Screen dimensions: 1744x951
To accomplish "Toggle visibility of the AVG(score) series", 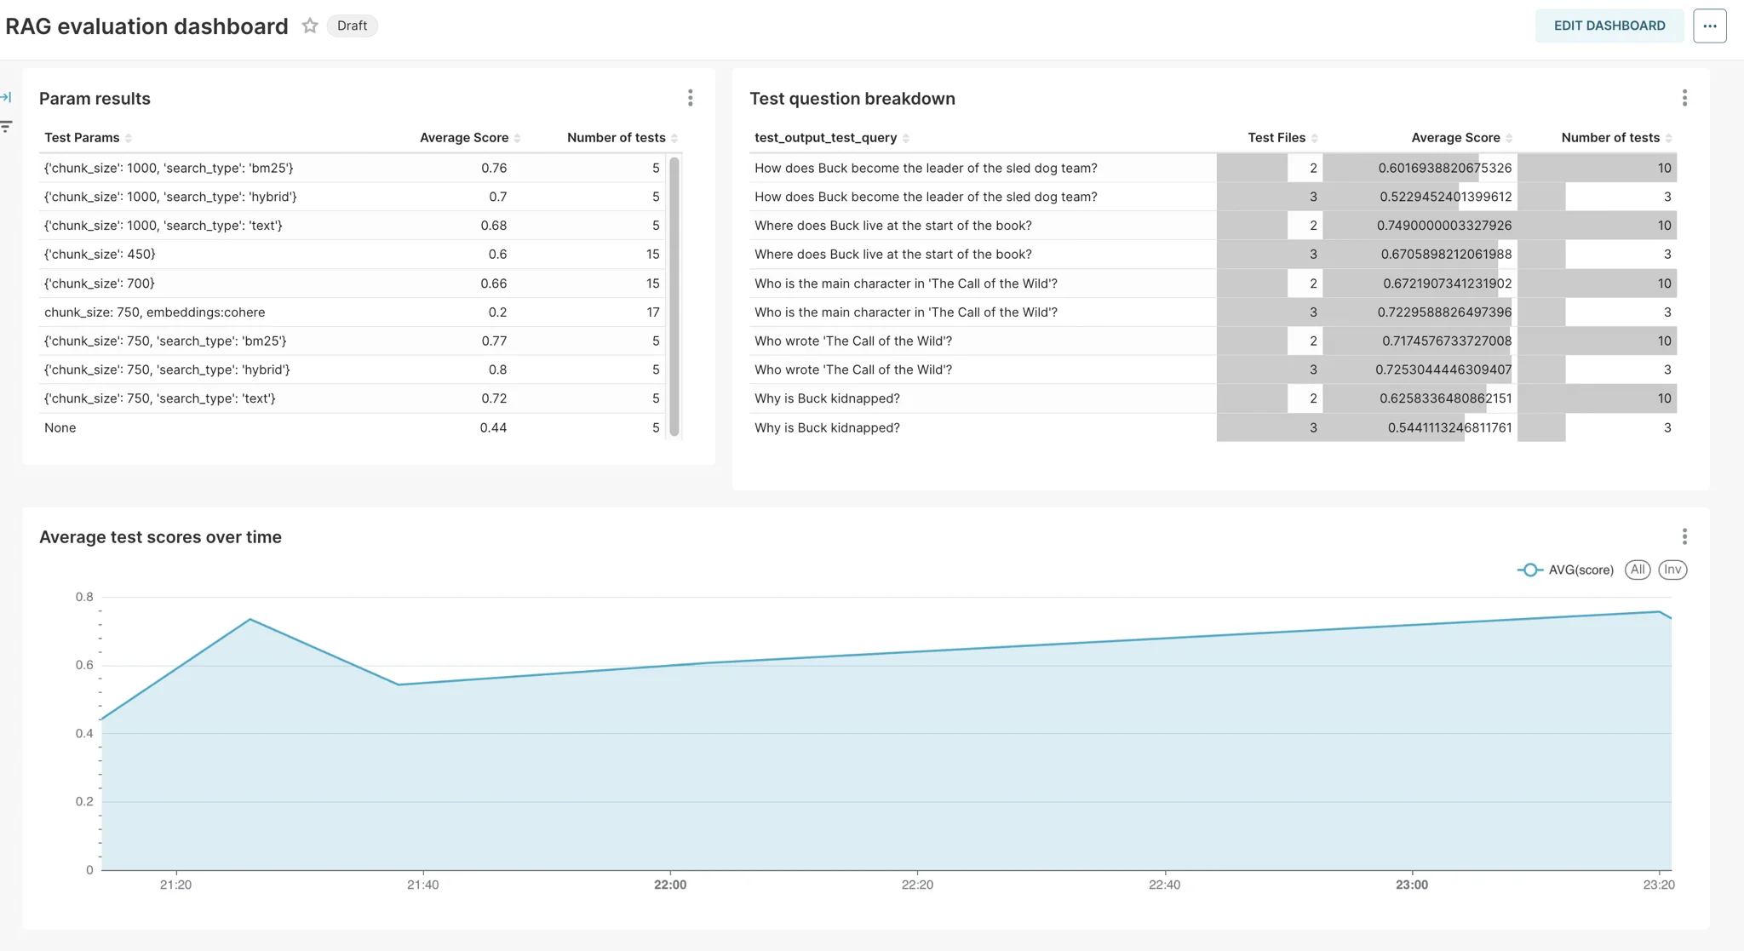I will (1580, 570).
